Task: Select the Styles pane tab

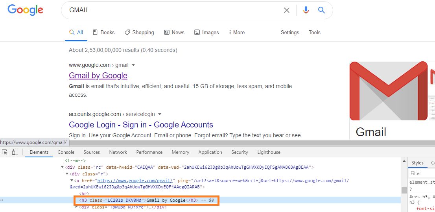Action: pyautogui.click(x=417, y=163)
